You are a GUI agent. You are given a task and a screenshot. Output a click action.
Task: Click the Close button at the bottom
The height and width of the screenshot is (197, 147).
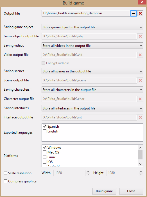[131, 191]
